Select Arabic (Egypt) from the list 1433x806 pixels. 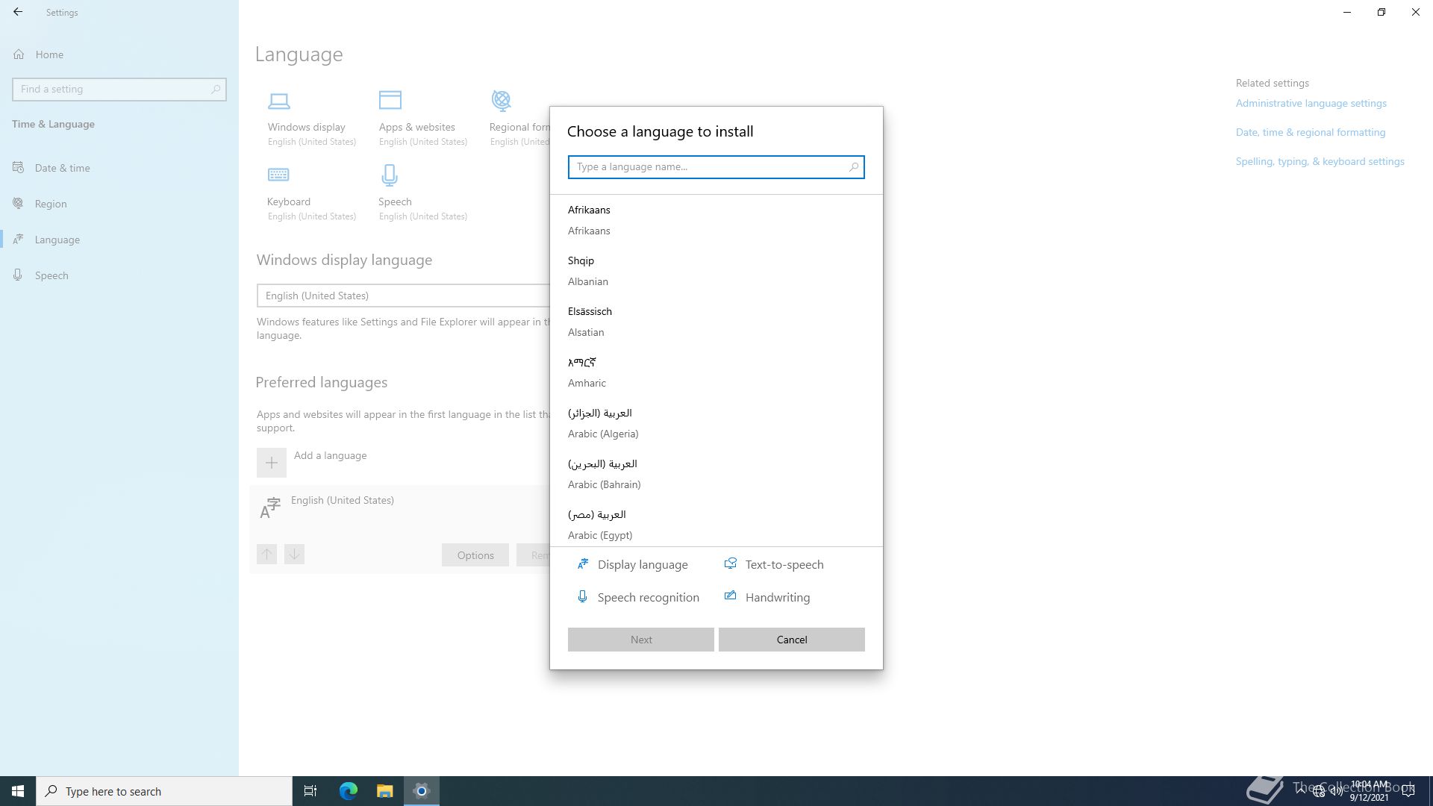coord(716,525)
